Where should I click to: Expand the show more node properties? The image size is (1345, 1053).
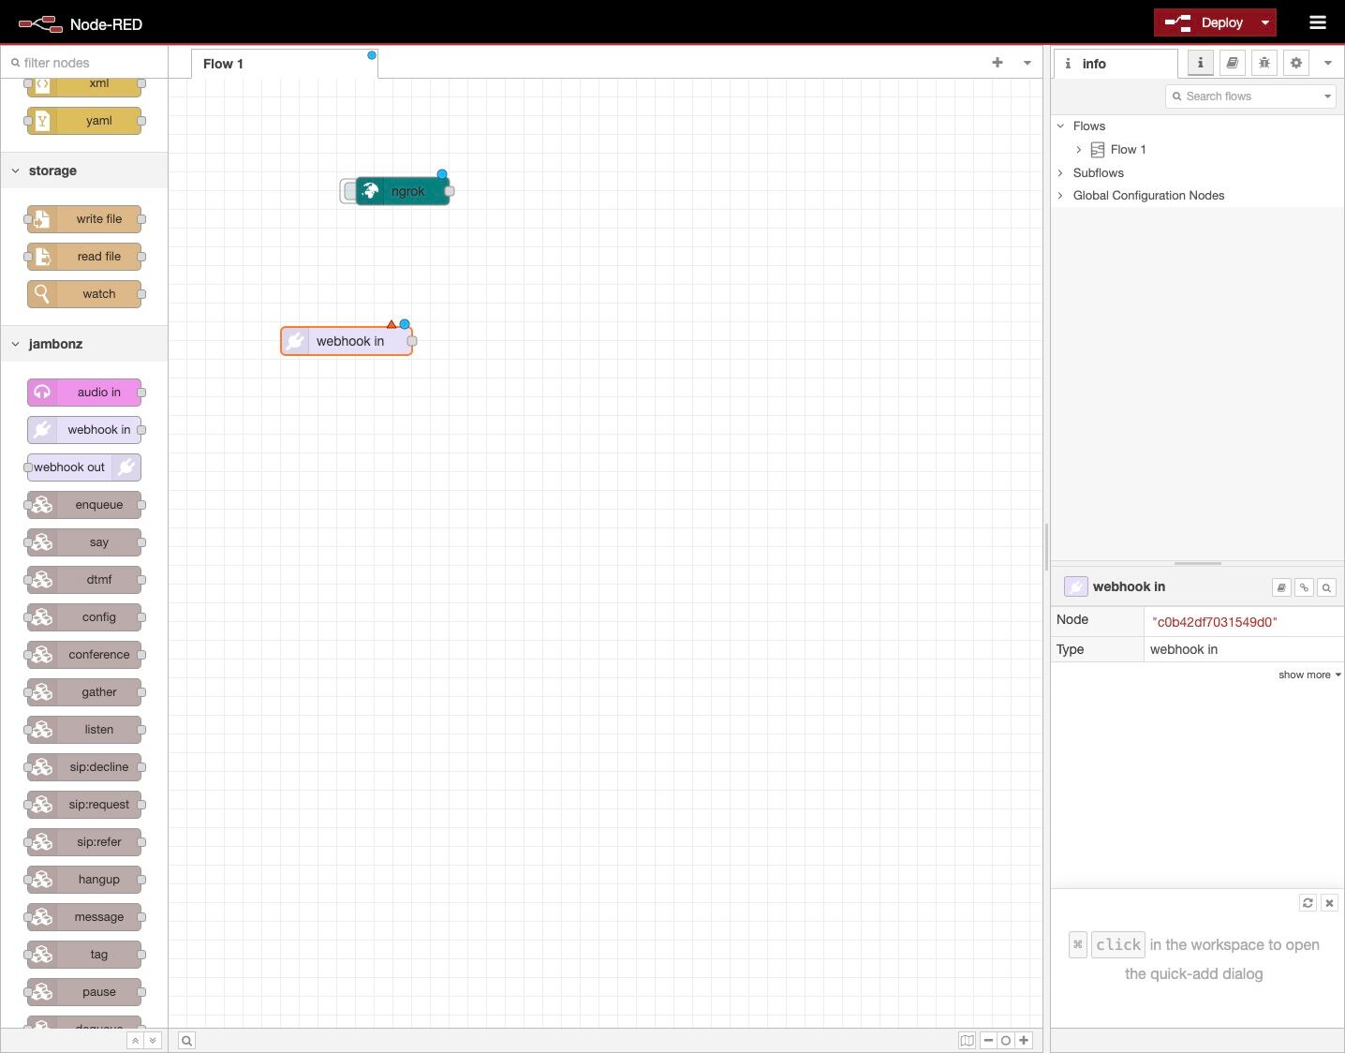coord(1309,675)
